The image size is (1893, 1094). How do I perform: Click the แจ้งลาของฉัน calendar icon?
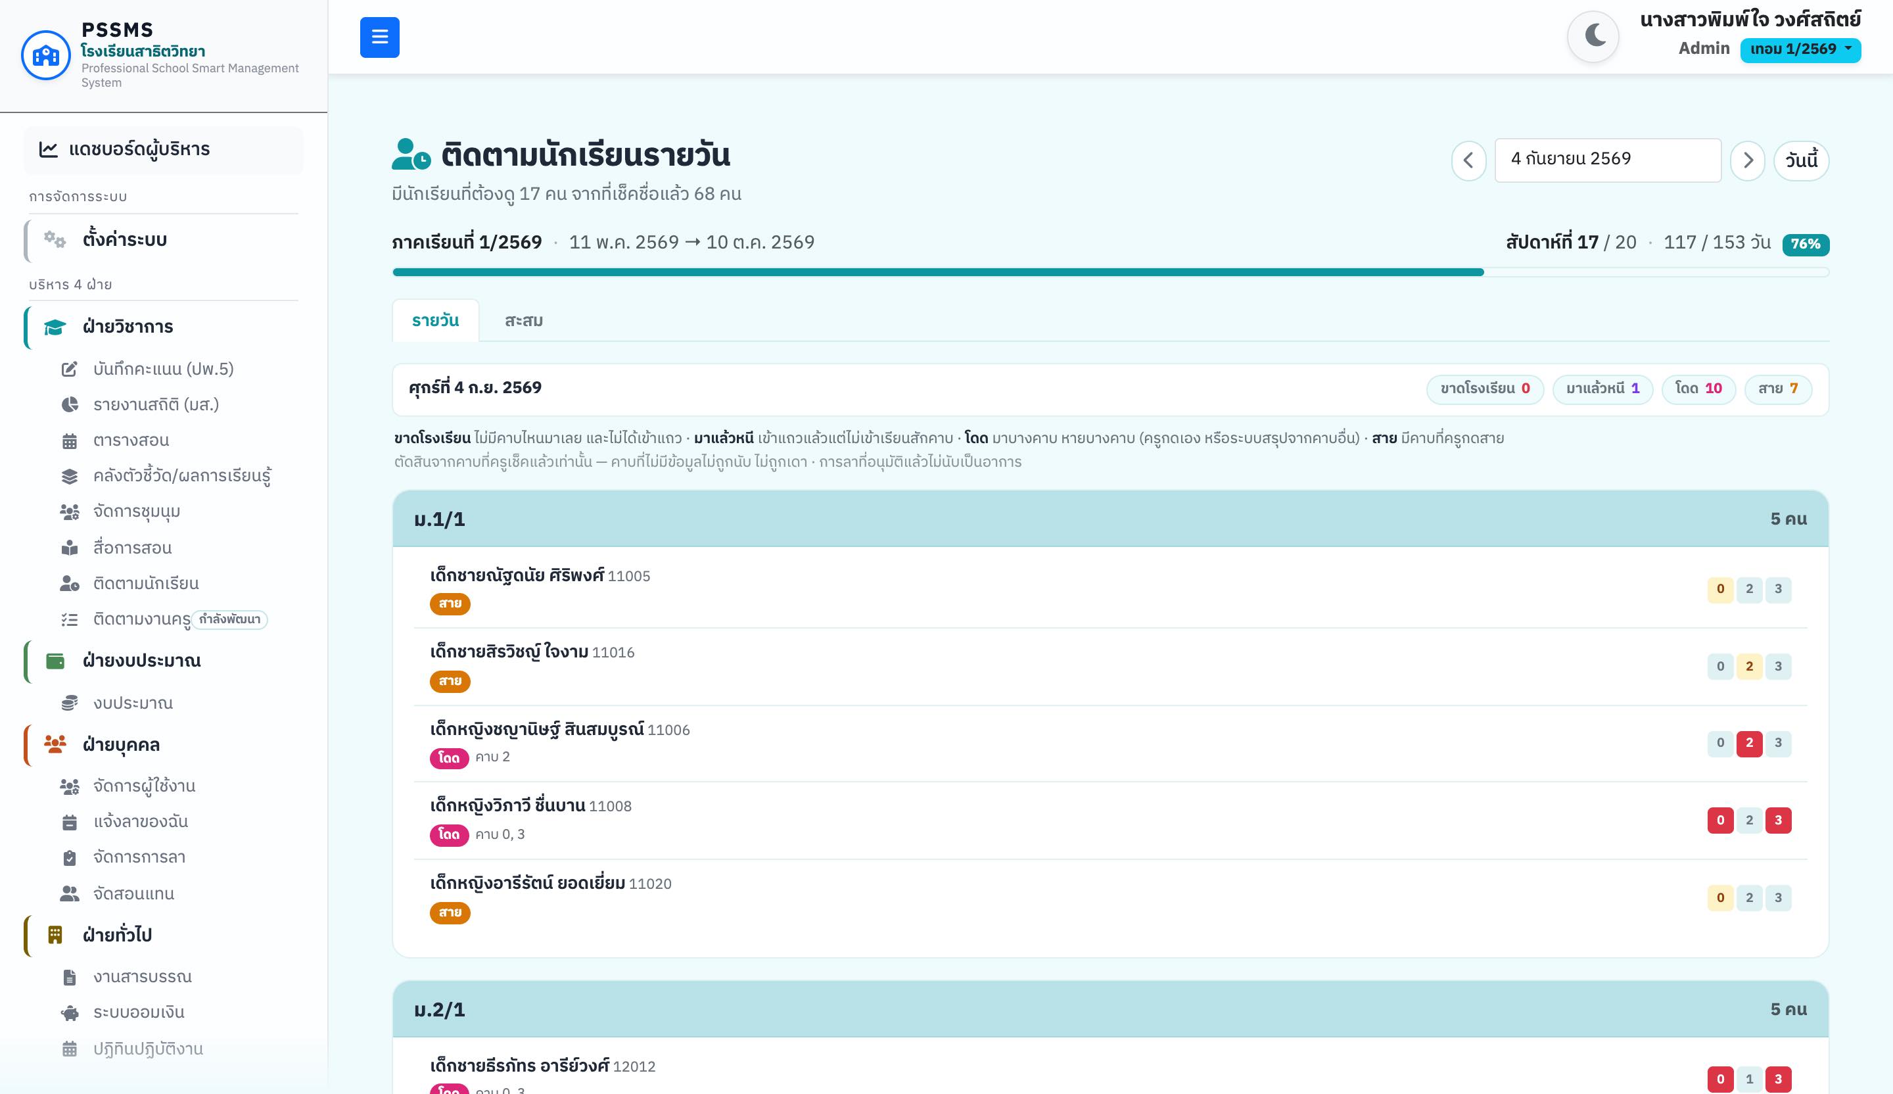tap(69, 822)
